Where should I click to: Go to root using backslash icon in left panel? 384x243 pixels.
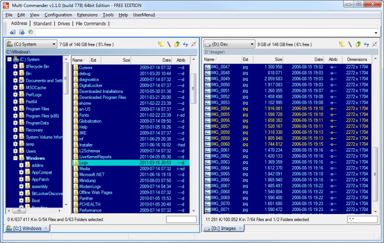[x=169, y=44]
